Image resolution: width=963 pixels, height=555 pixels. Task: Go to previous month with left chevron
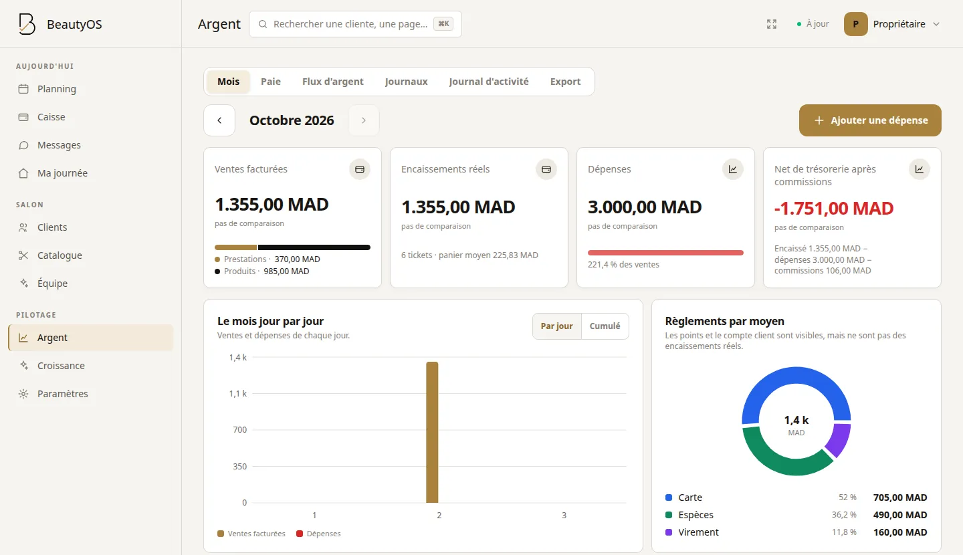pos(219,120)
